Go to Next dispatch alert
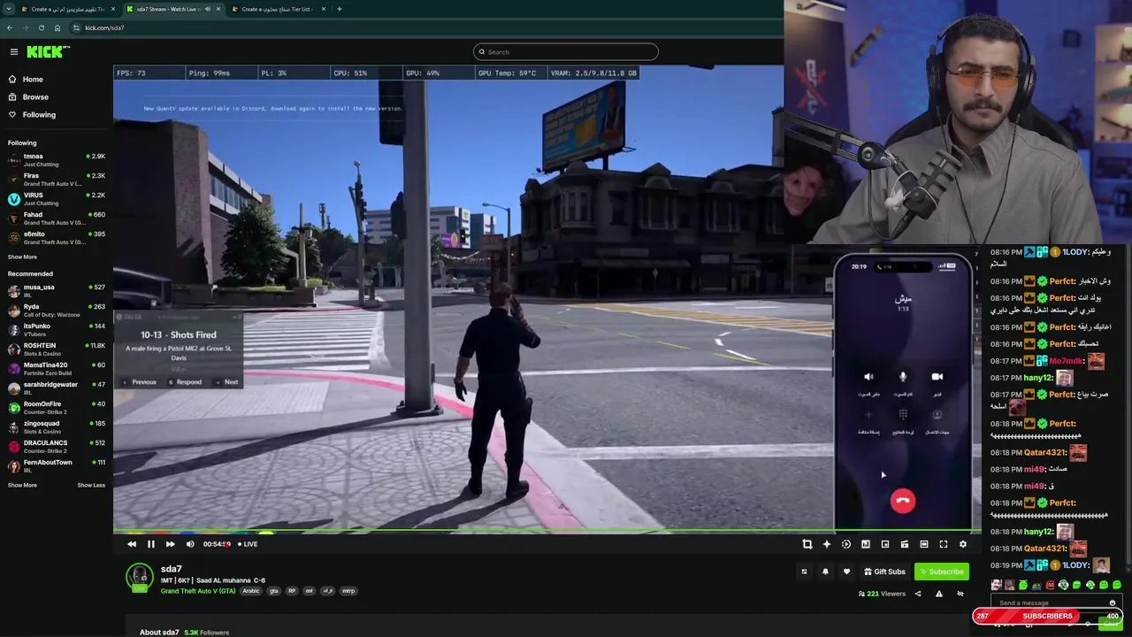The height and width of the screenshot is (637, 1132). point(227,382)
